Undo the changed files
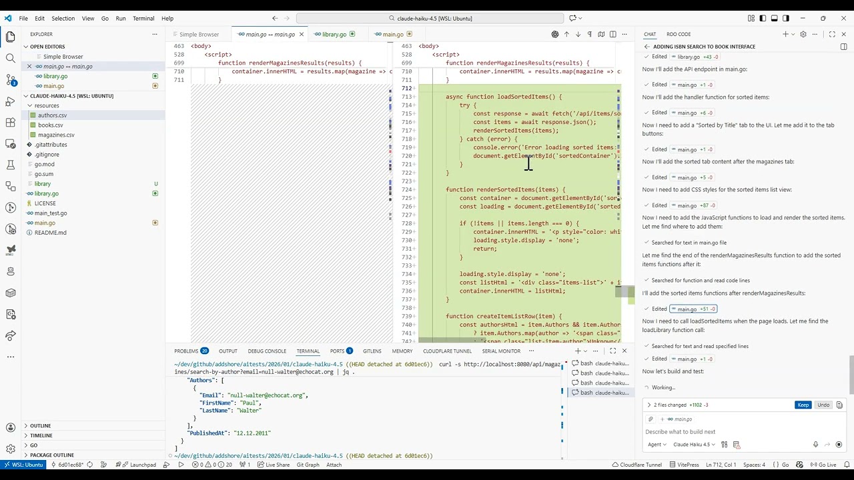 pos(823,405)
